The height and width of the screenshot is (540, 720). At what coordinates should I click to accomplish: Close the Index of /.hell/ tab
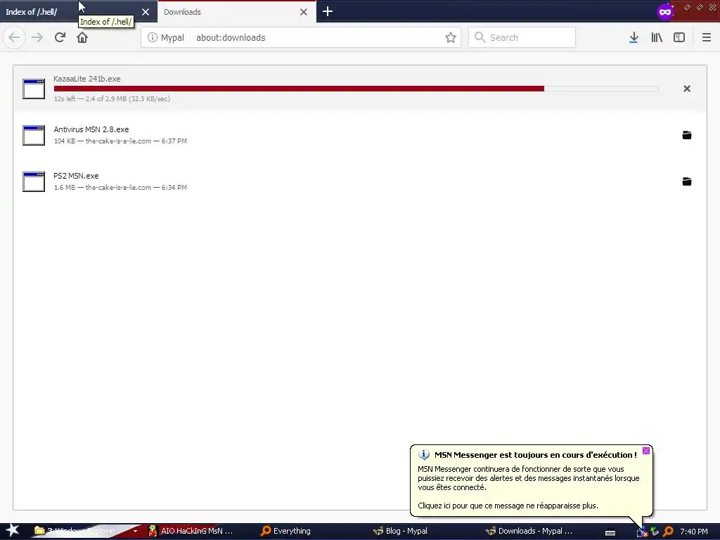point(146,12)
